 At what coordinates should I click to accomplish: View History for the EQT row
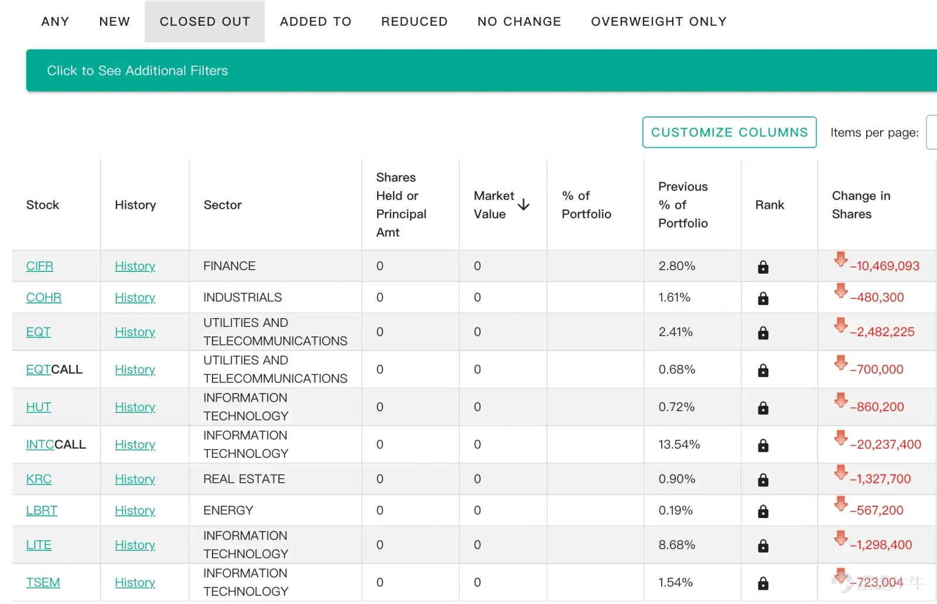tap(135, 332)
